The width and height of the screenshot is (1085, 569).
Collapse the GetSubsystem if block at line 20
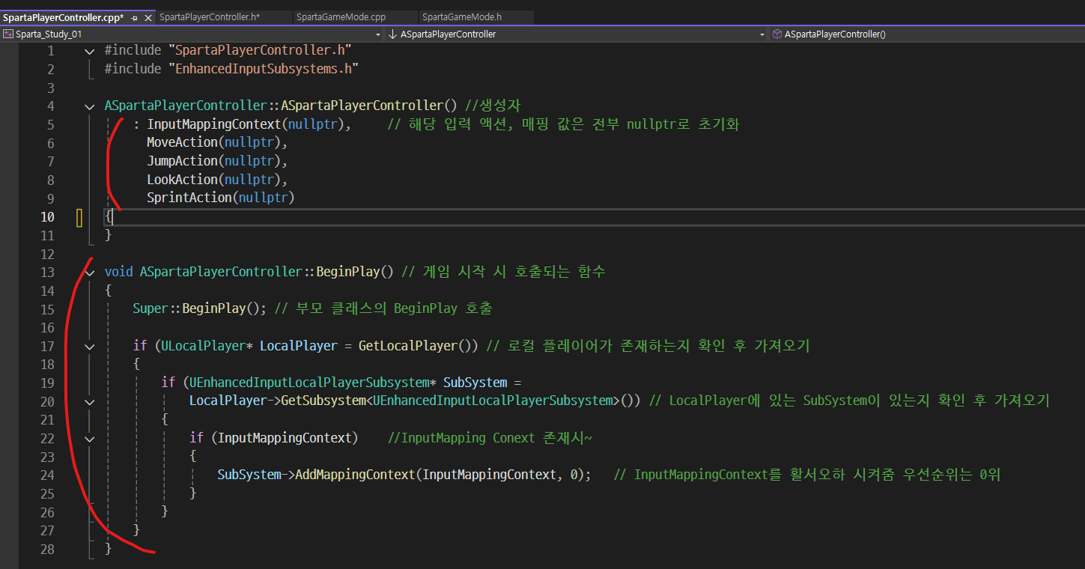click(x=90, y=402)
